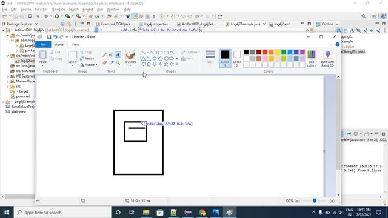Open Edit with Paint 3D
This screenshot has height=218, width=388.
pos(327,58)
